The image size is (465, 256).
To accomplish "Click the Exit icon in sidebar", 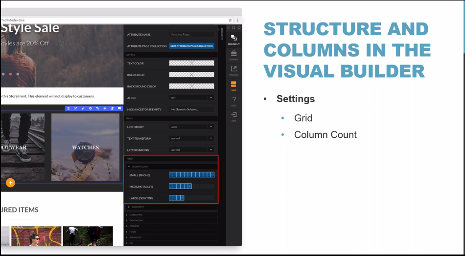I will click(233, 117).
